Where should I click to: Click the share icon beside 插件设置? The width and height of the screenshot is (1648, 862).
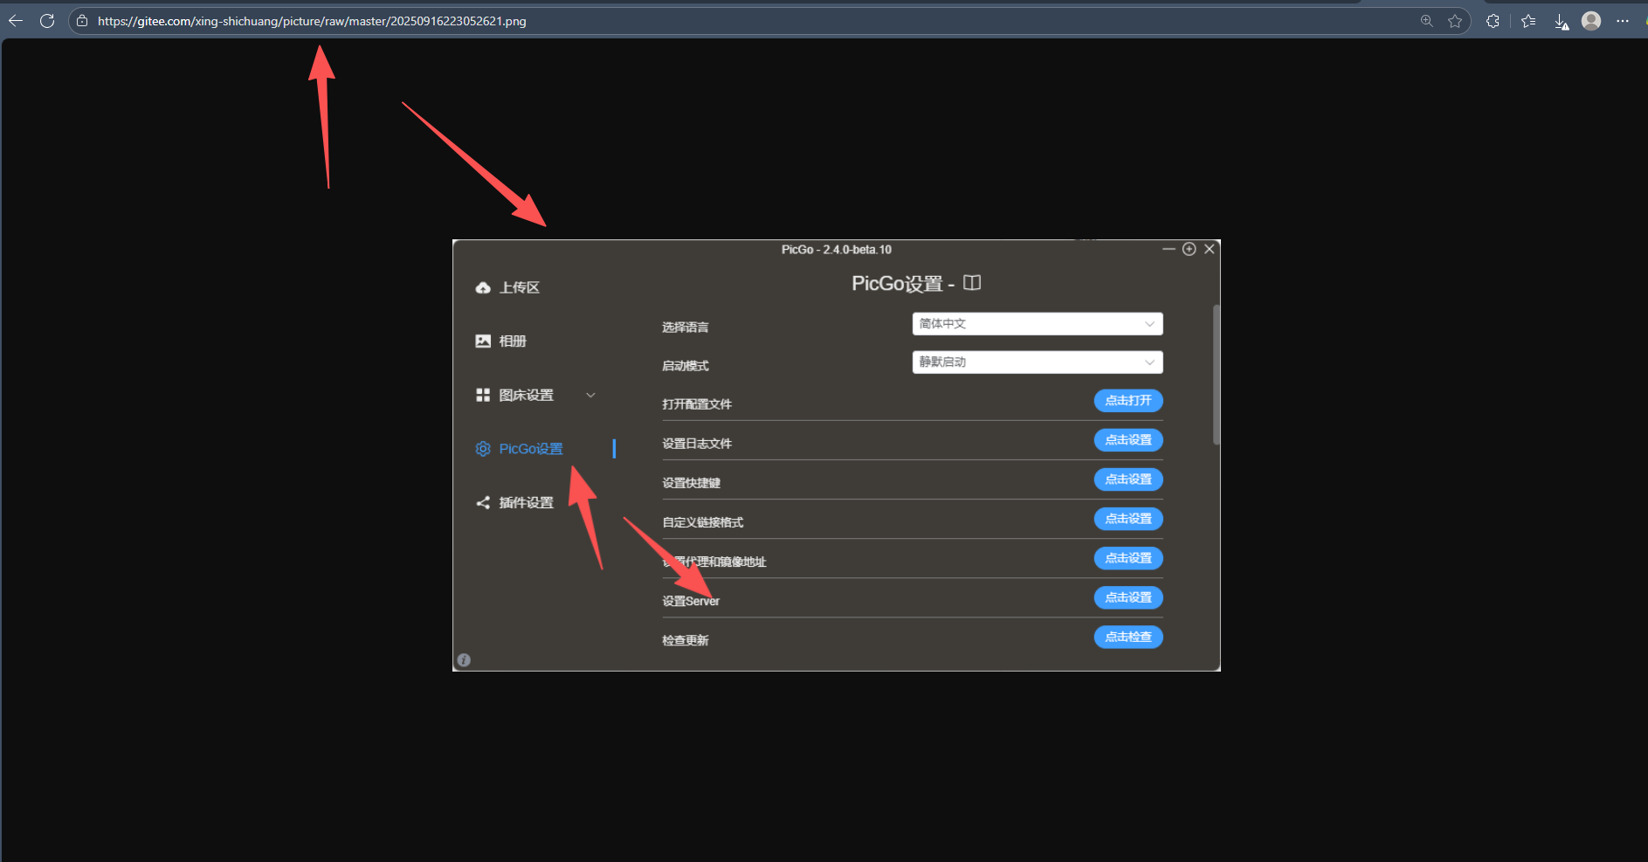tap(483, 502)
